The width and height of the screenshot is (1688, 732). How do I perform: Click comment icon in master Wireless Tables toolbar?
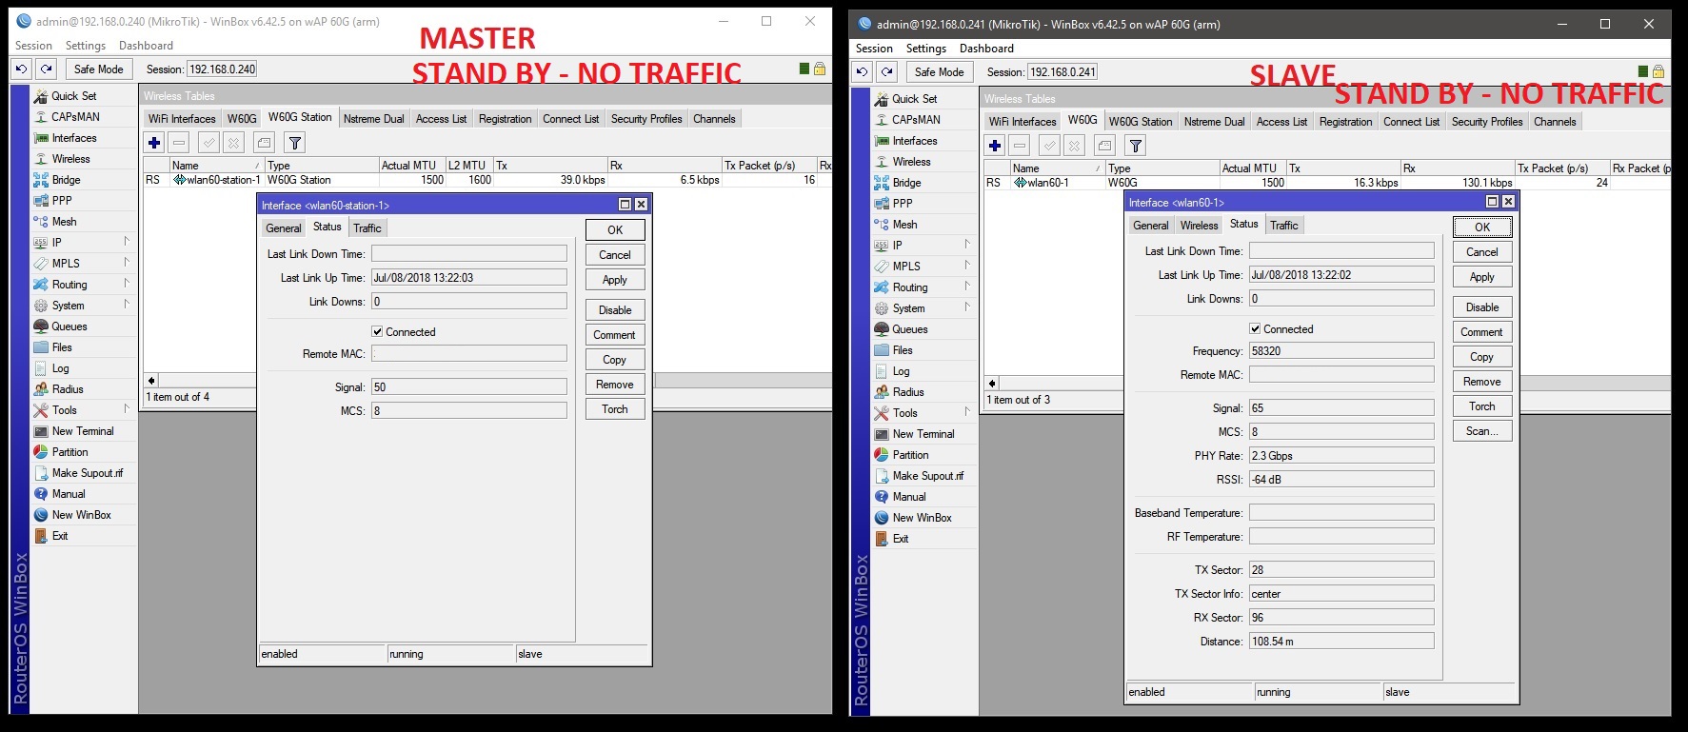click(x=265, y=143)
